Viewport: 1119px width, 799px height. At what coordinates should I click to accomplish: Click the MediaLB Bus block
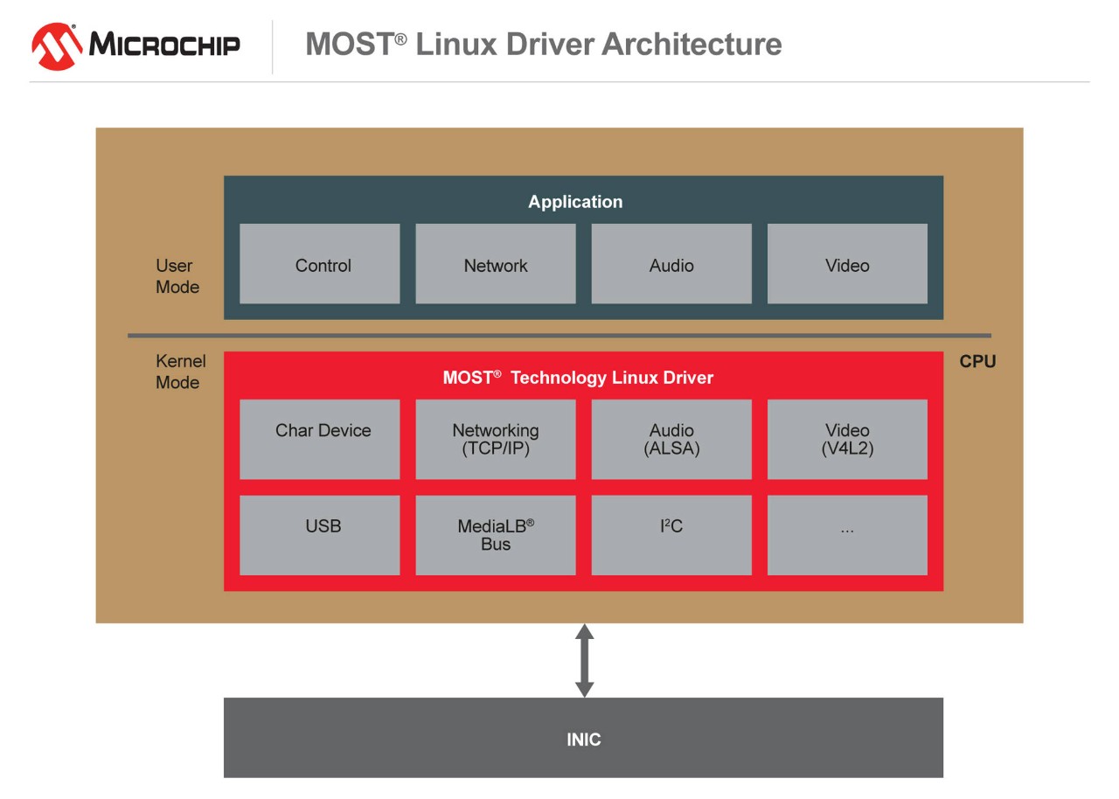(496, 535)
